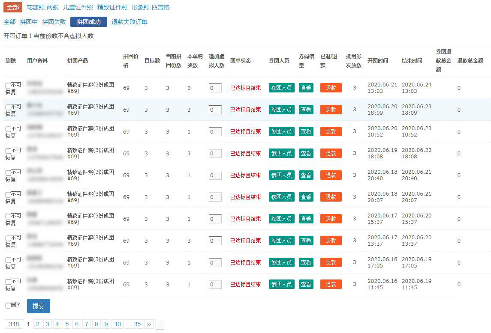The width and height of the screenshot is (491, 333).
Task: Go to page 5 in pagination
Action: (x=67, y=324)
